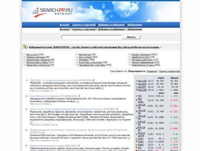Click folder icon next to Авто, мото
Viewport: 202px width, 151px height.
click(x=24, y=54)
